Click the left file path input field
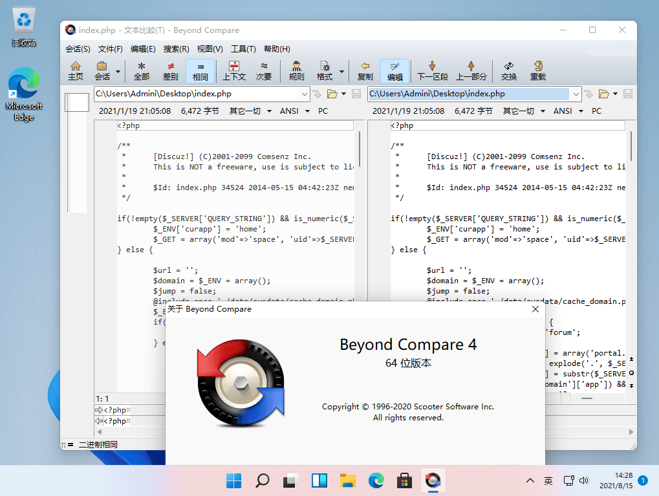 [197, 94]
